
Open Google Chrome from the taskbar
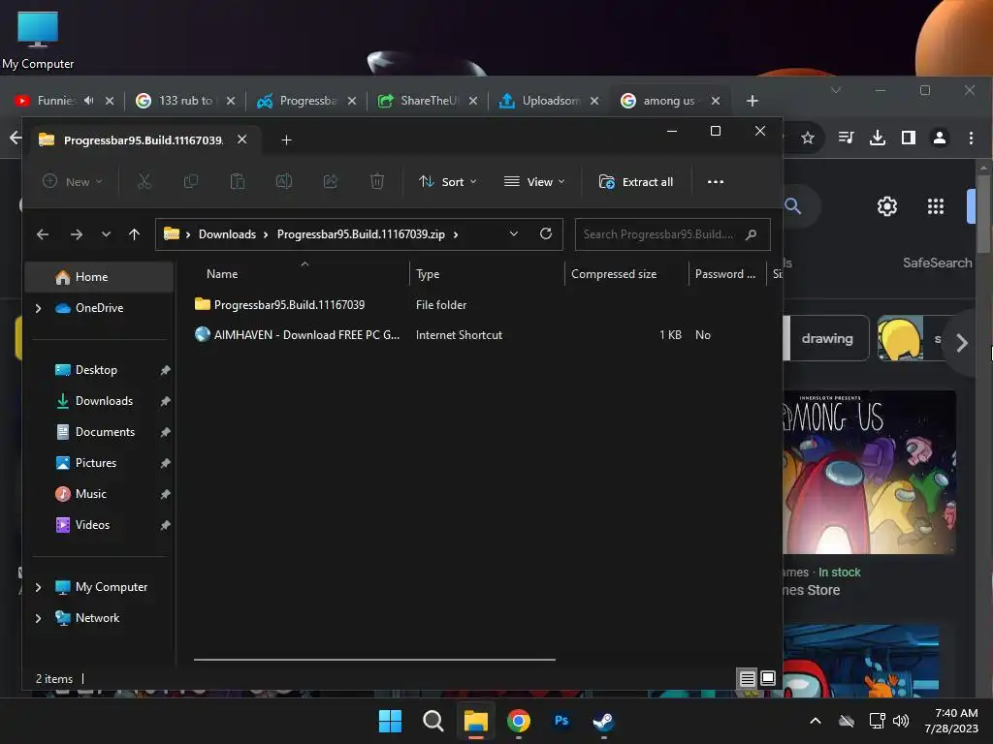coord(519,721)
